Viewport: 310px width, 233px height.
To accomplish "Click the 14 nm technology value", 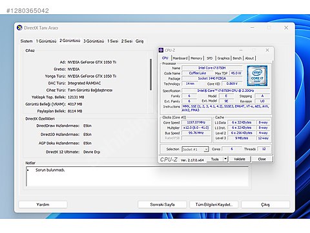I will point(190,83).
